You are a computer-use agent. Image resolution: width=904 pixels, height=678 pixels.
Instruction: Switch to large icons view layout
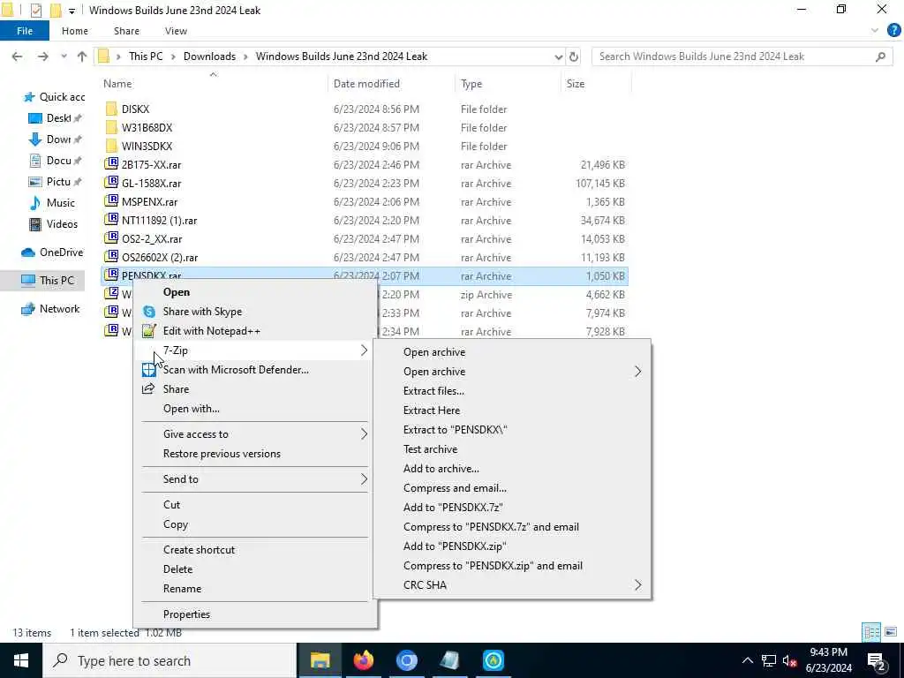pyautogui.click(x=891, y=632)
